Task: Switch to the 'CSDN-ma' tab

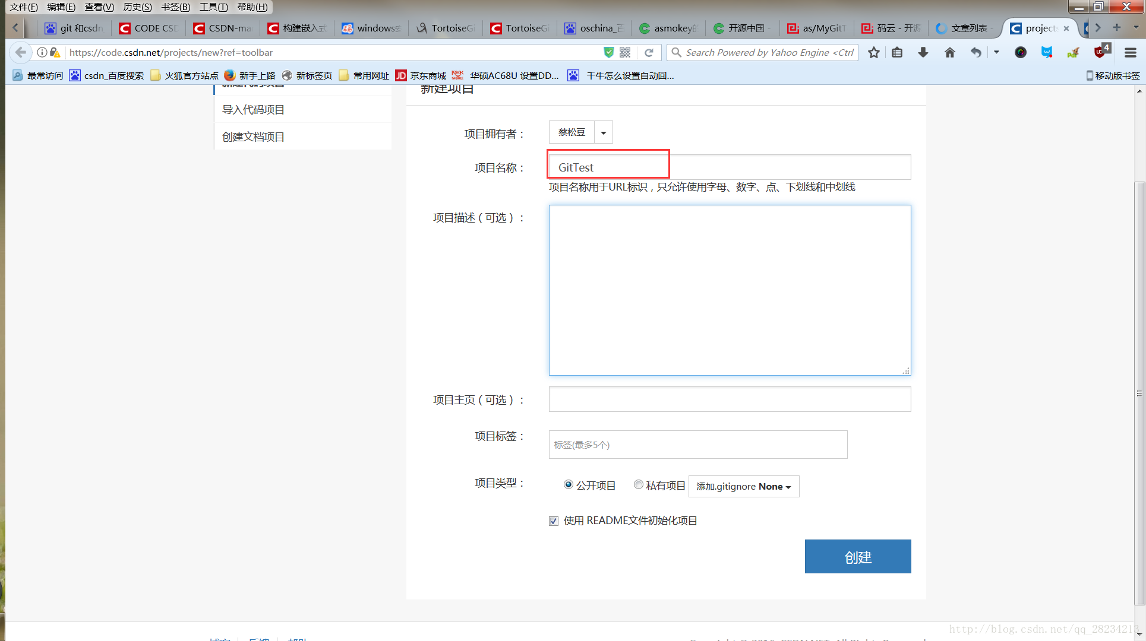Action: (223, 28)
